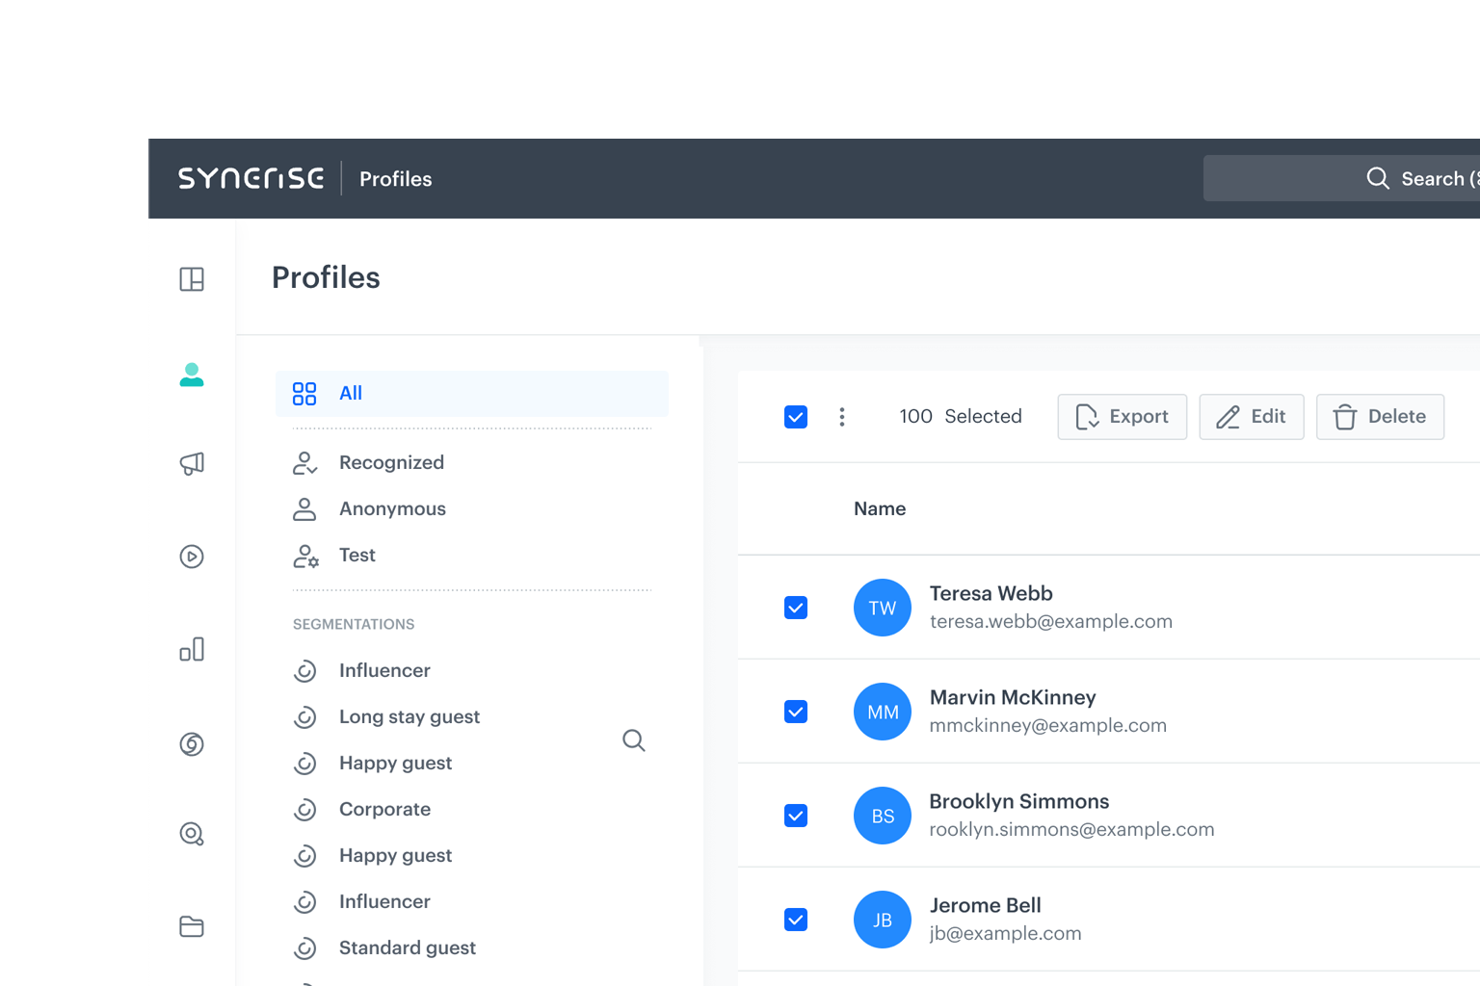
Task: Open the folder icon at sidebar bottom
Action: point(192,926)
